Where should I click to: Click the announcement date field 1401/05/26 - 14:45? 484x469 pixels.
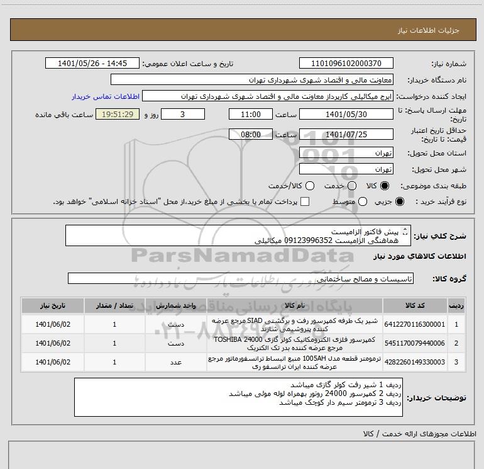pyautogui.click(x=92, y=63)
